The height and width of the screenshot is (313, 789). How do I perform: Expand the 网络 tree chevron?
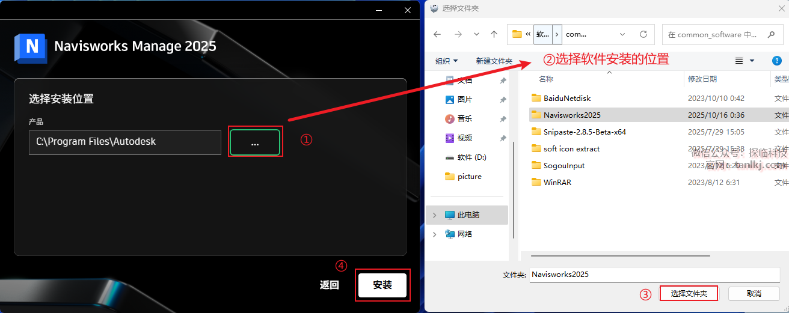tap(435, 234)
